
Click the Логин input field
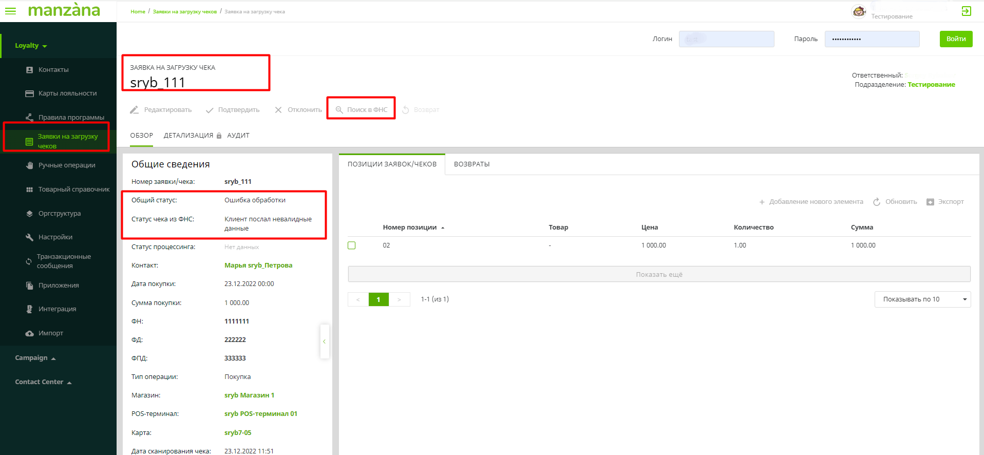pyautogui.click(x=726, y=39)
